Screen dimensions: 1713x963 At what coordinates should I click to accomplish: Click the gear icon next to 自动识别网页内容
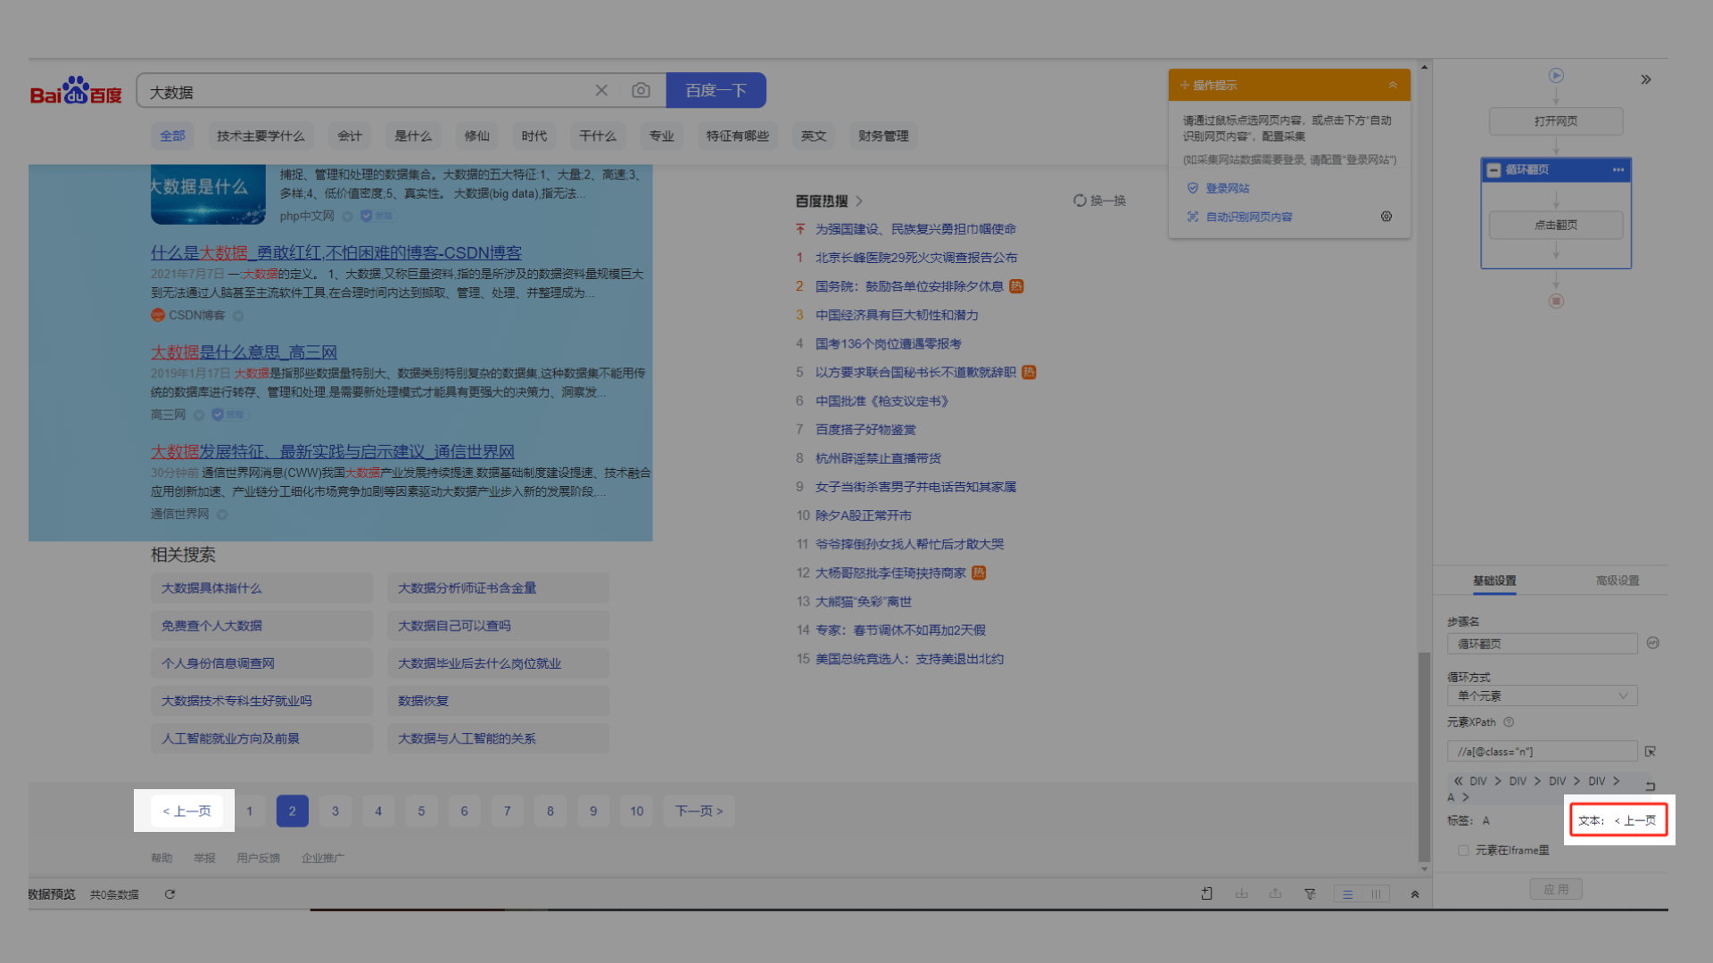tap(1386, 217)
